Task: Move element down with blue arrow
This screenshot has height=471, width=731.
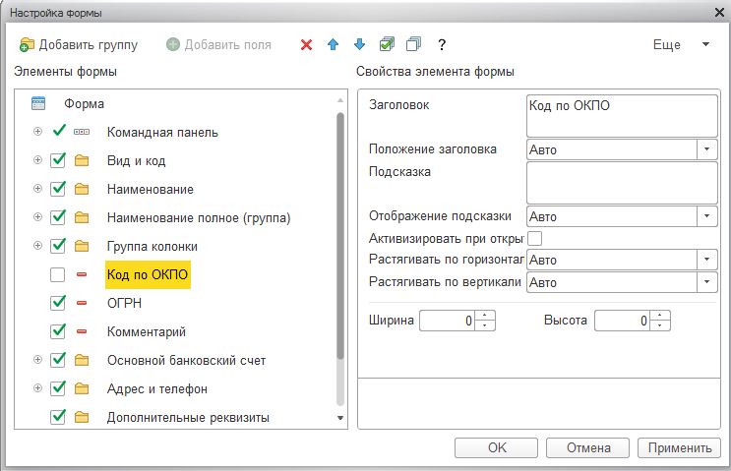Action: pos(359,44)
